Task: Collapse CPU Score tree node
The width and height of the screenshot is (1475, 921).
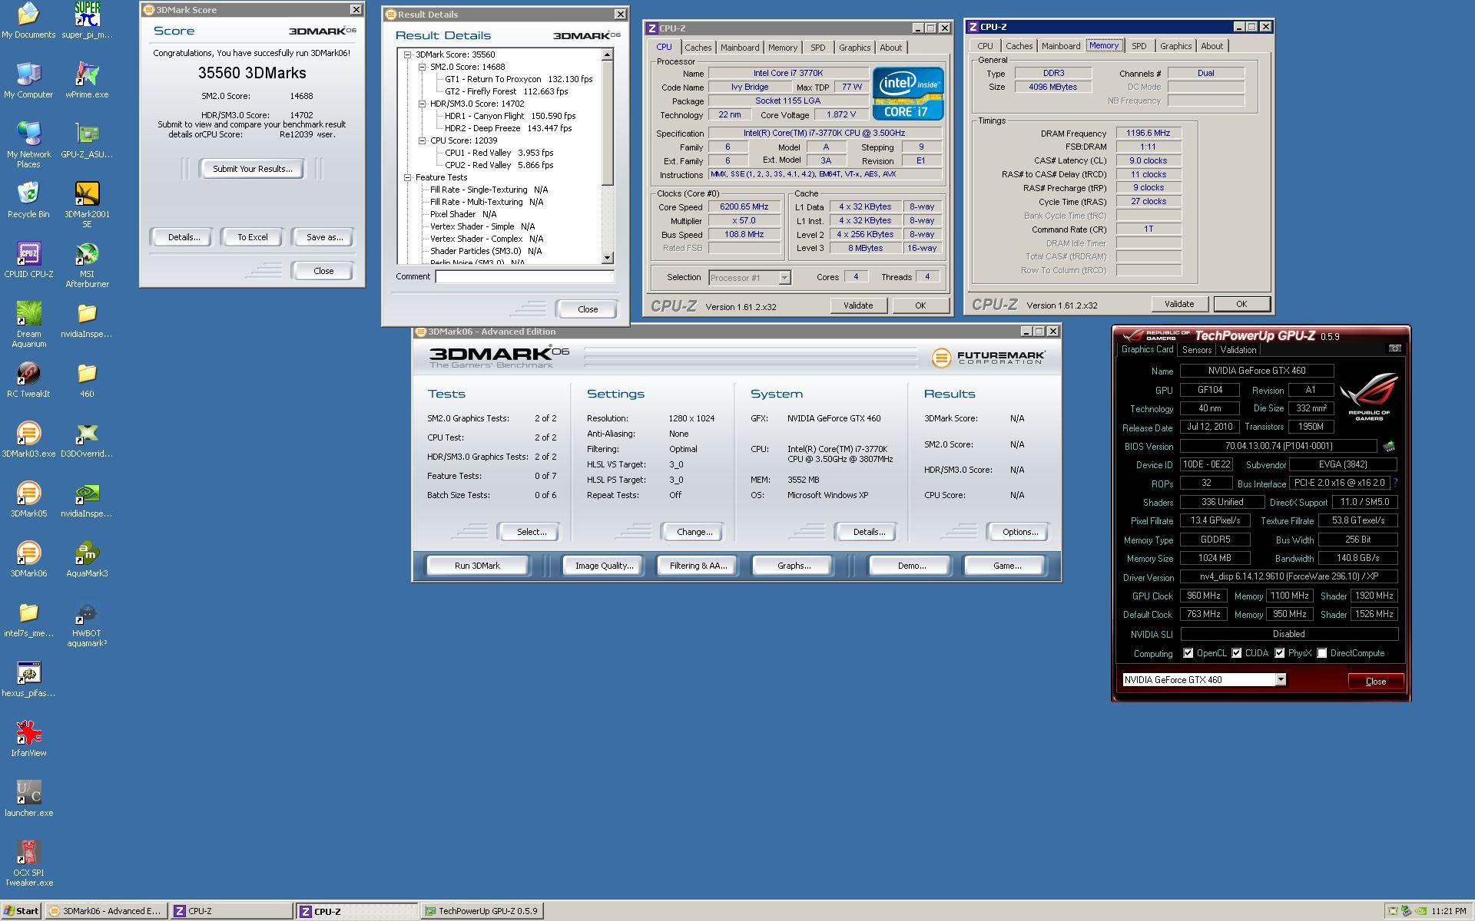Action: [x=423, y=140]
